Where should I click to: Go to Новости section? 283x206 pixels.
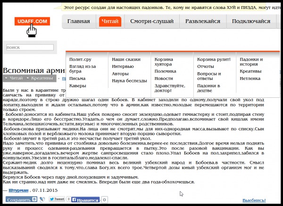point(164,79)
